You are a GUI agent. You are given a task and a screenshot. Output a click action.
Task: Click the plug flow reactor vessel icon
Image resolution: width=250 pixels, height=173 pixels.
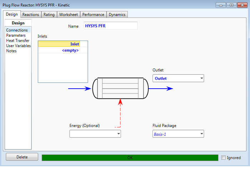point(120,88)
